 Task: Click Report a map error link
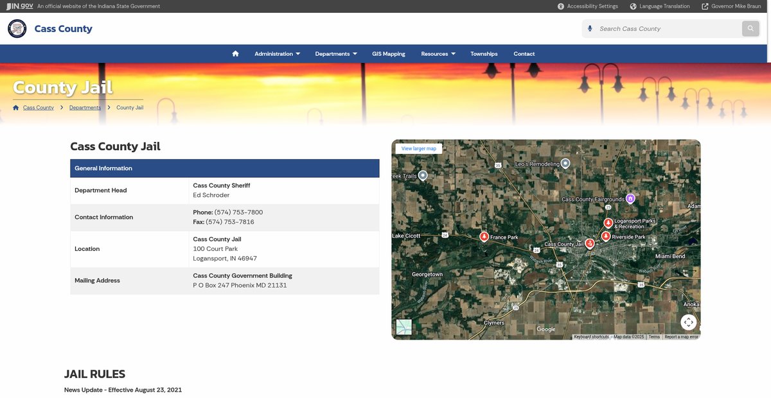point(681,337)
